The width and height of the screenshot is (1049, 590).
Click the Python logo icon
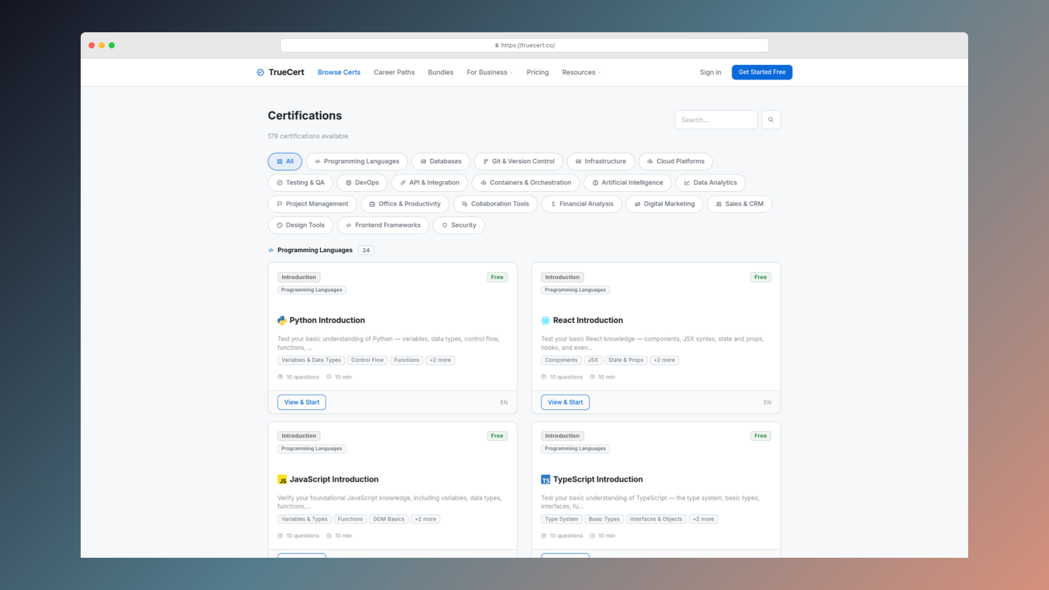pos(282,321)
